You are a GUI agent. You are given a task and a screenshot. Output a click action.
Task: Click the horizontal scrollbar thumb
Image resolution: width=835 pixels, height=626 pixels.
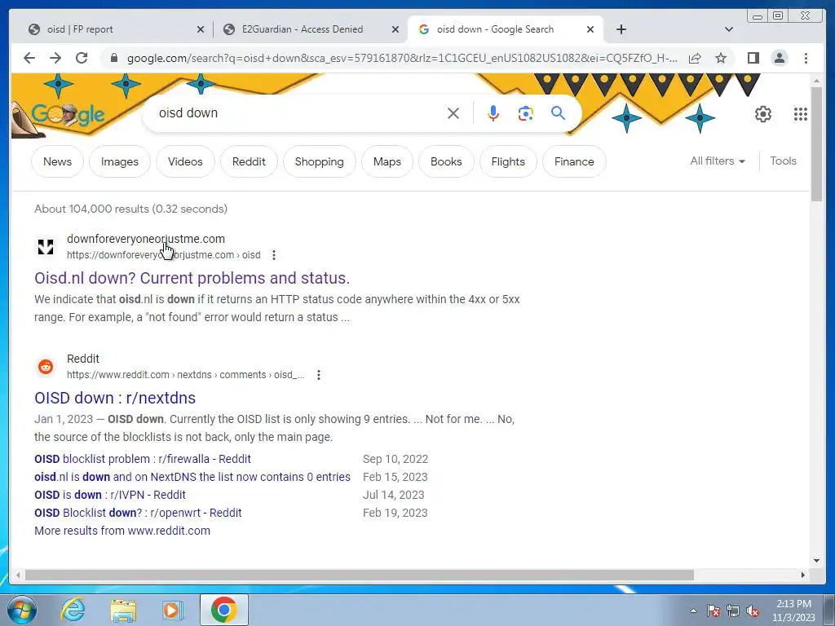coord(360,575)
